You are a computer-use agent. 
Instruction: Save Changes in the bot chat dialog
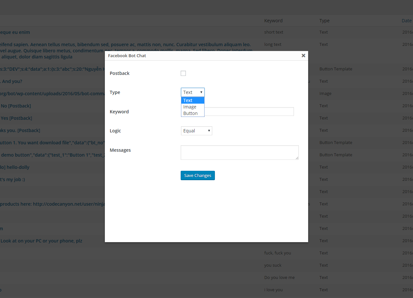(198, 176)
